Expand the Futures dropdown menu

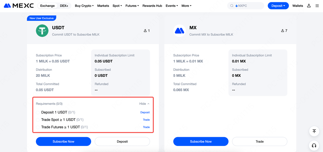pos(132,6)
